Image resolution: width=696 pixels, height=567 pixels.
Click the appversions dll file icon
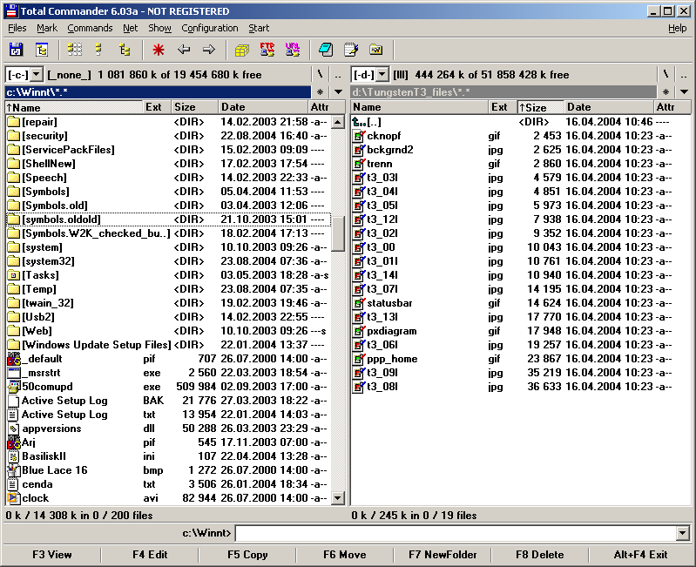tap(14, 429)
